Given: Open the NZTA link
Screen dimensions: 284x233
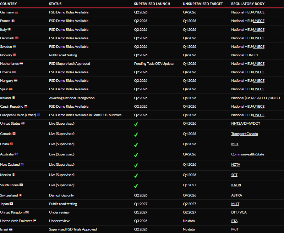Looking at the screenshot, I should 236,165.
